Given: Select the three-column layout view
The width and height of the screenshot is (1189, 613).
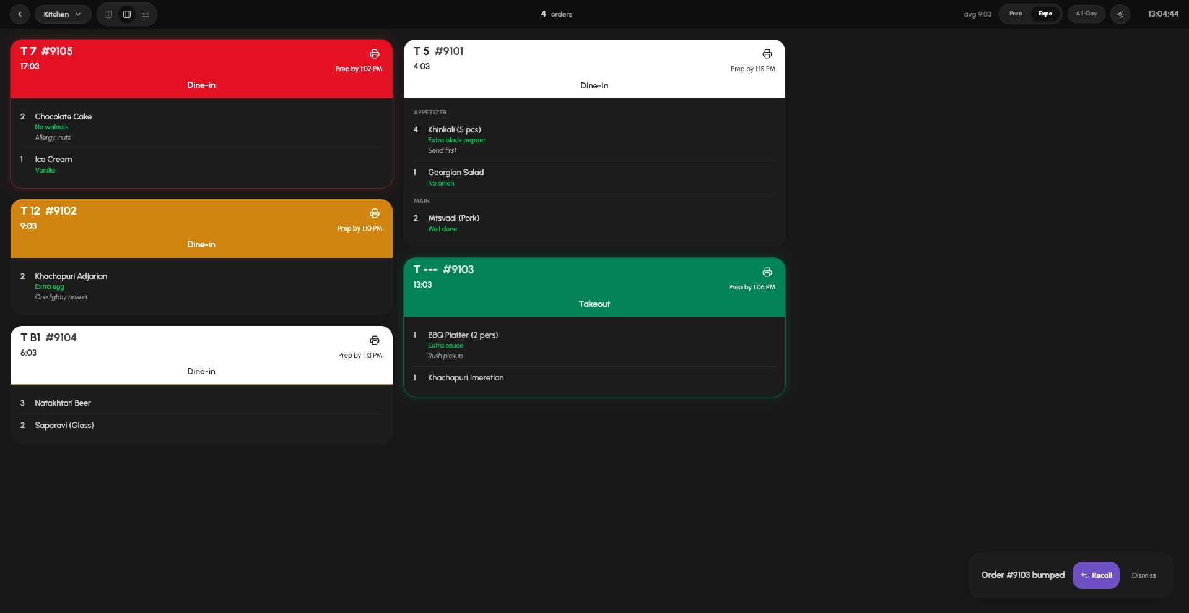Looking at the screenshot, I should [x=127, y=14].
